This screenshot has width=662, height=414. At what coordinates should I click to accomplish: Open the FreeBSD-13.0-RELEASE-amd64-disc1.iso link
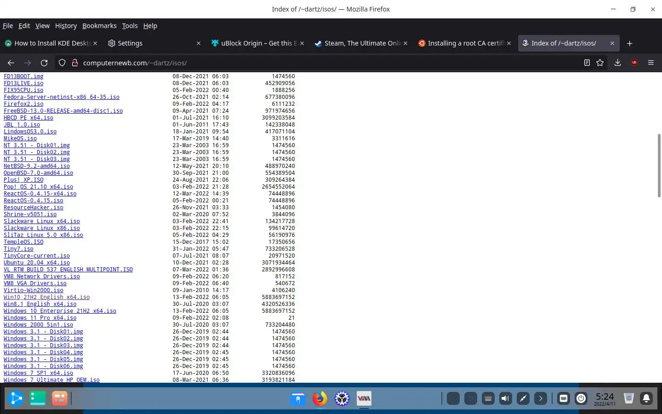point(63,111)
